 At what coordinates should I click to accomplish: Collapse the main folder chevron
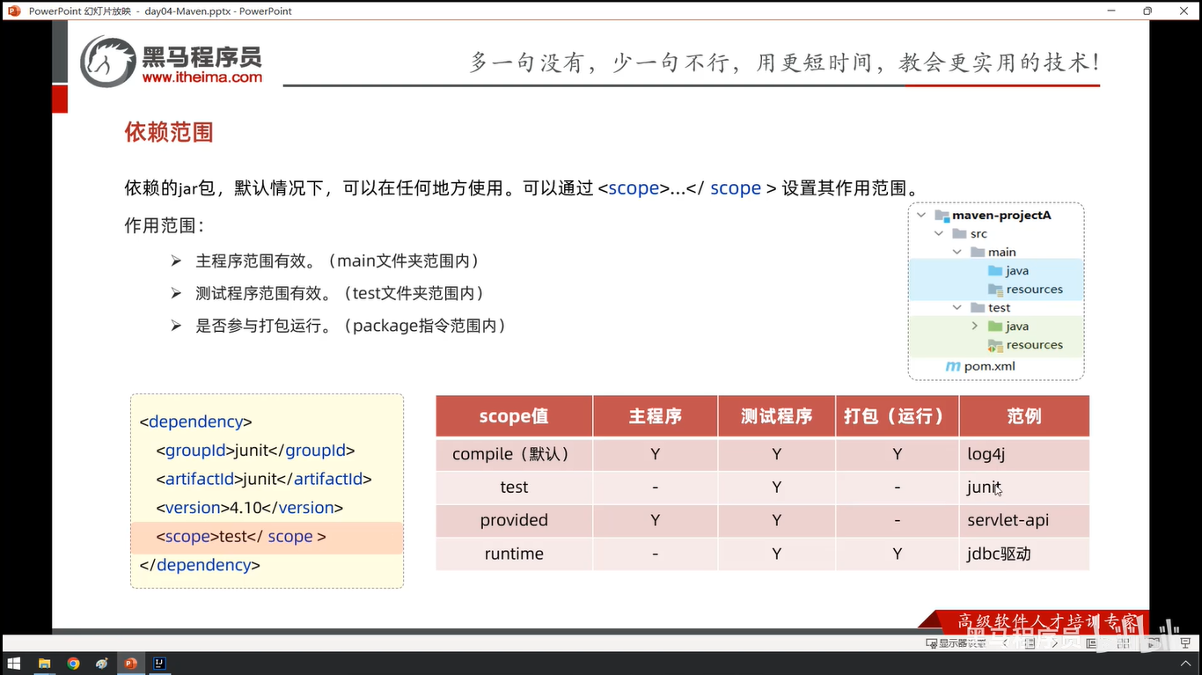[957, 252]
